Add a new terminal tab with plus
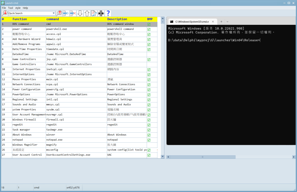Screen dimensions: 297x192 (221, 21)
